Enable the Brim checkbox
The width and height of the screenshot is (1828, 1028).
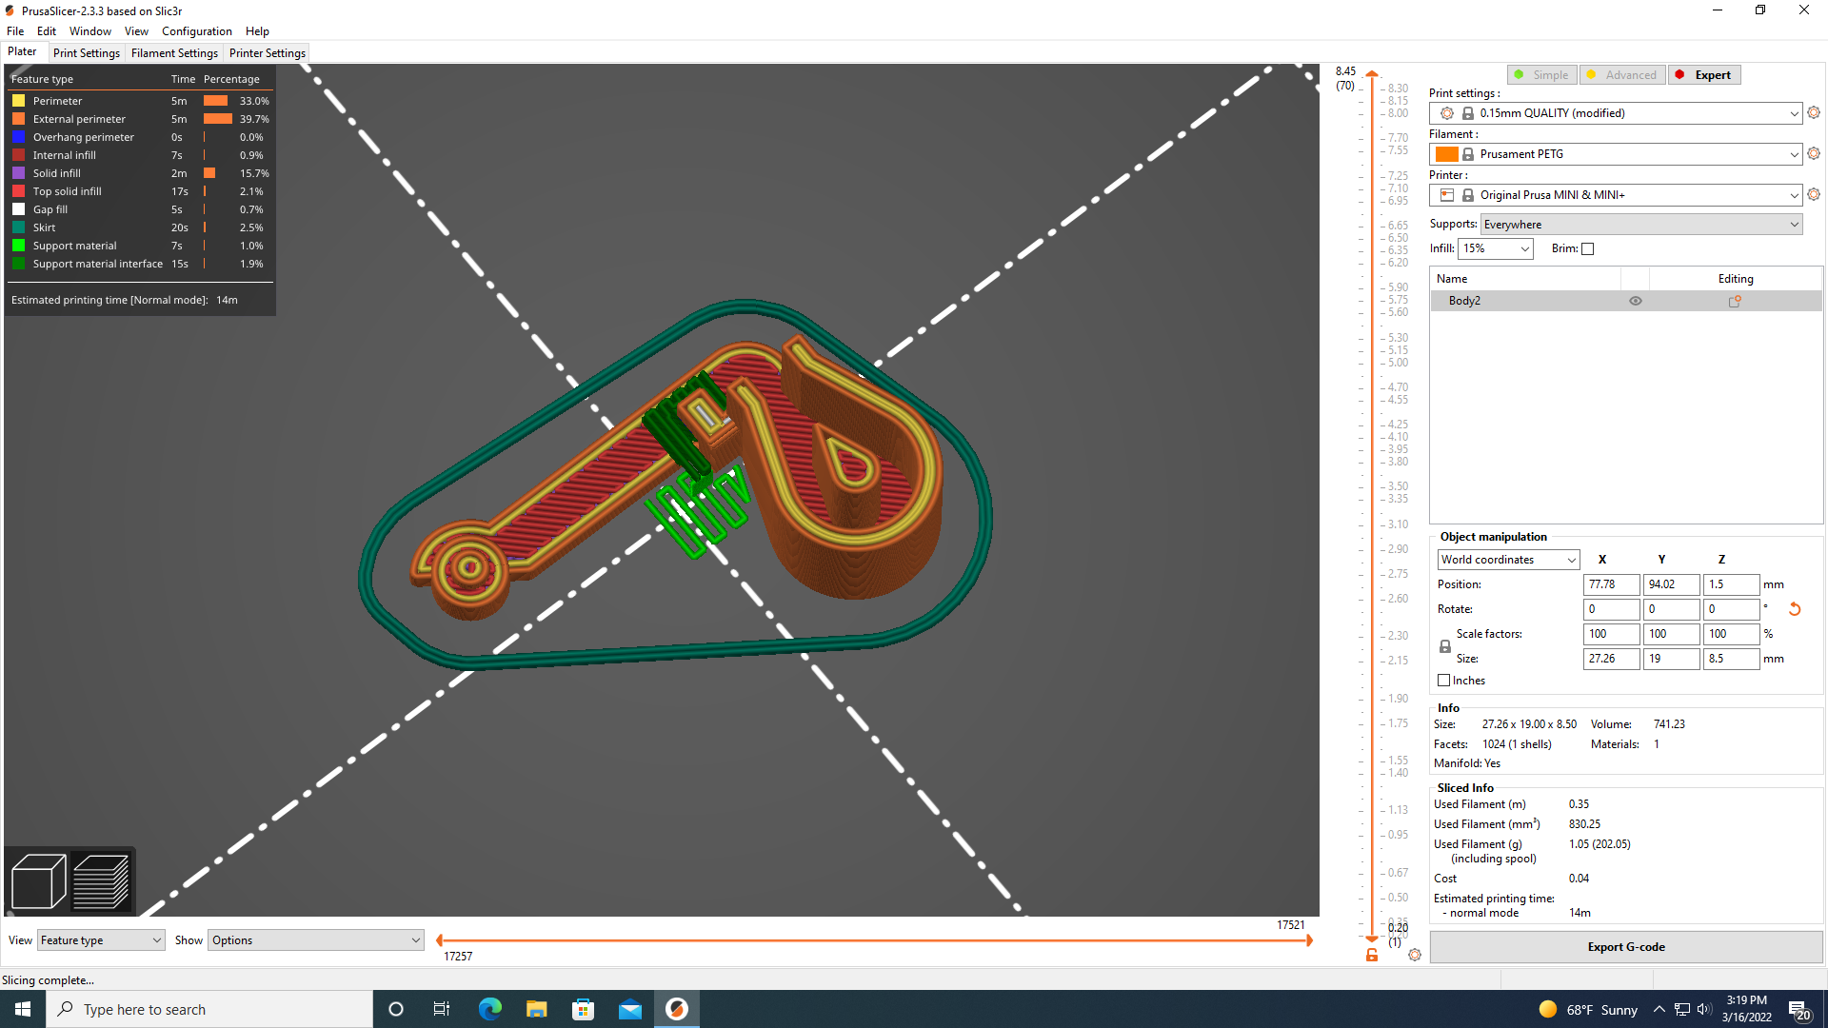[1587, 248]
